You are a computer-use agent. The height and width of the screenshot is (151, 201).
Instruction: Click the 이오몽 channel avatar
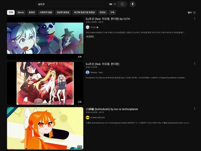[x=88, y=27]
